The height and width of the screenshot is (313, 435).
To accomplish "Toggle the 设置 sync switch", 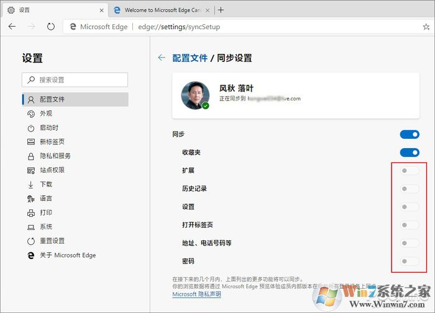I will [x=410, y=207].
